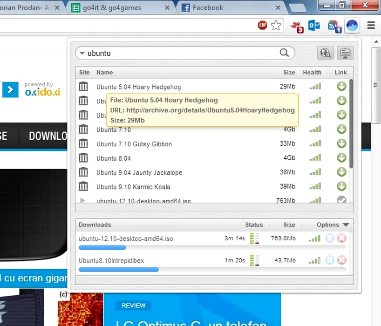Image resolution: width=381 pixels, height=326 pixels.
Task: Click the Link column header
Action: [340, 72]
